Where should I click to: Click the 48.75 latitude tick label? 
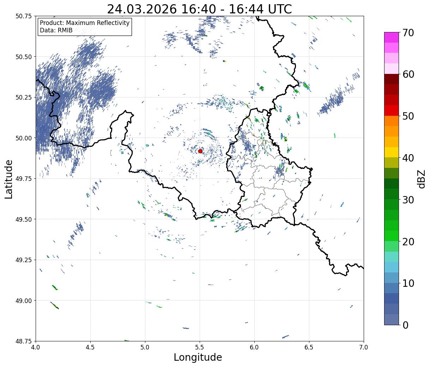coord(24,341)
